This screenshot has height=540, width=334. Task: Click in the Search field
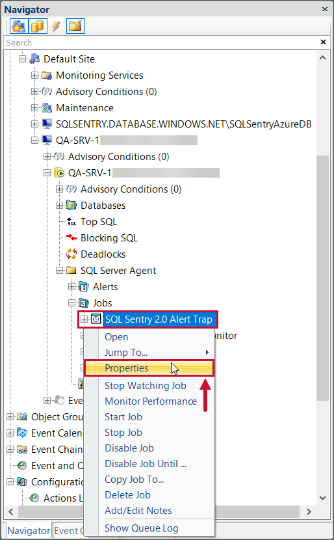coord(161,42)
